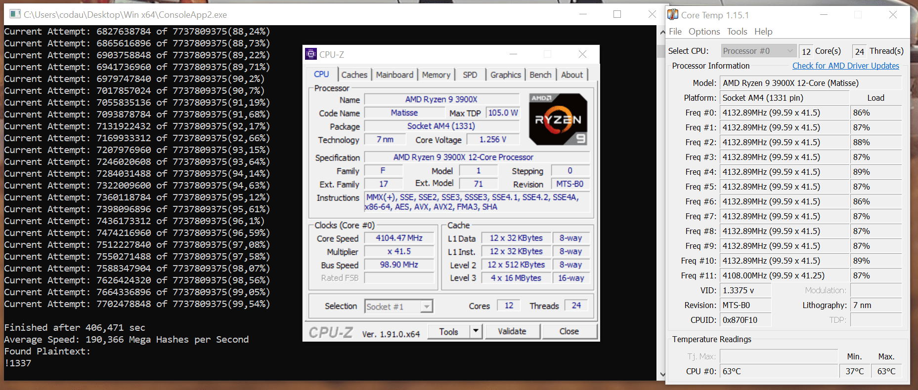Click the AMD Ryzen 9 logo in CPU-Z
Screen dimensions: 918x390
click(558, 119)
